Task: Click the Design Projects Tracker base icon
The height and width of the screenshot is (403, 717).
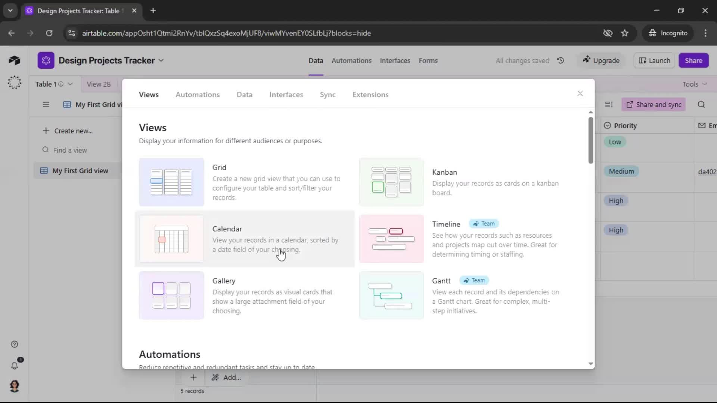Action: (46, 60)
